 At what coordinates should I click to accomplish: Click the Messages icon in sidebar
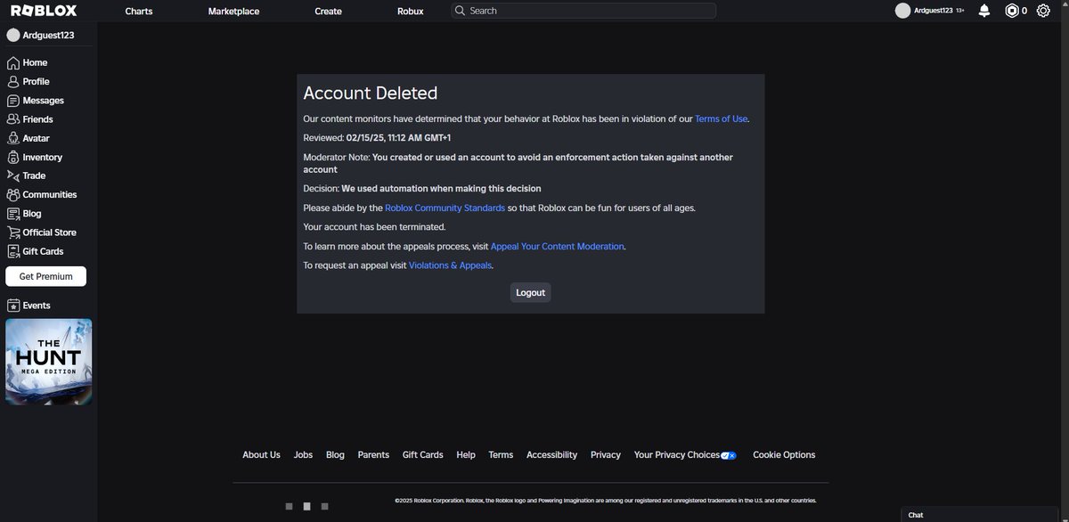(x=13, y=101)
